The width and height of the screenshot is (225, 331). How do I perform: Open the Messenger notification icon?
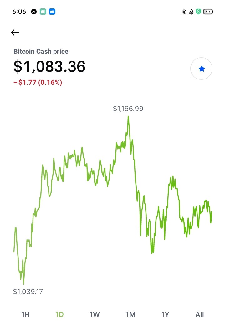(34, 12)
